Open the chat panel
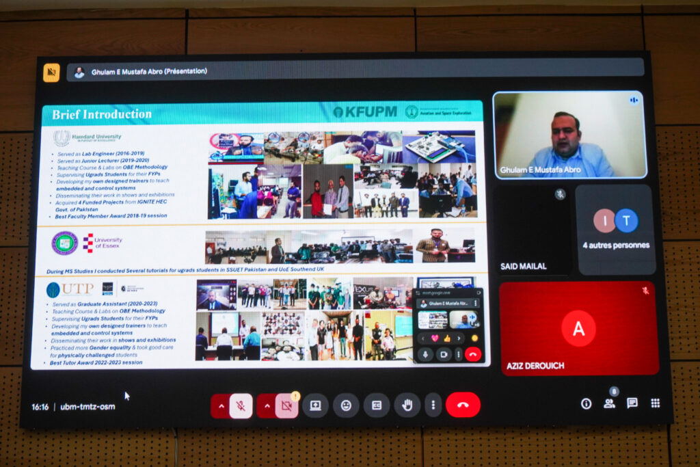The image size is (700, 467). 632,403
